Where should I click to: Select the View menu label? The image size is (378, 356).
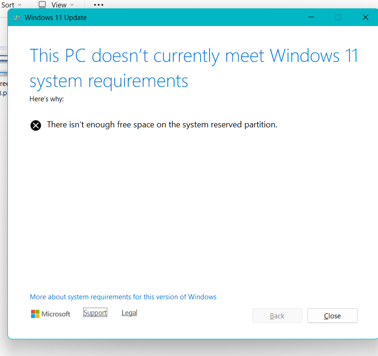coord(59,5)
